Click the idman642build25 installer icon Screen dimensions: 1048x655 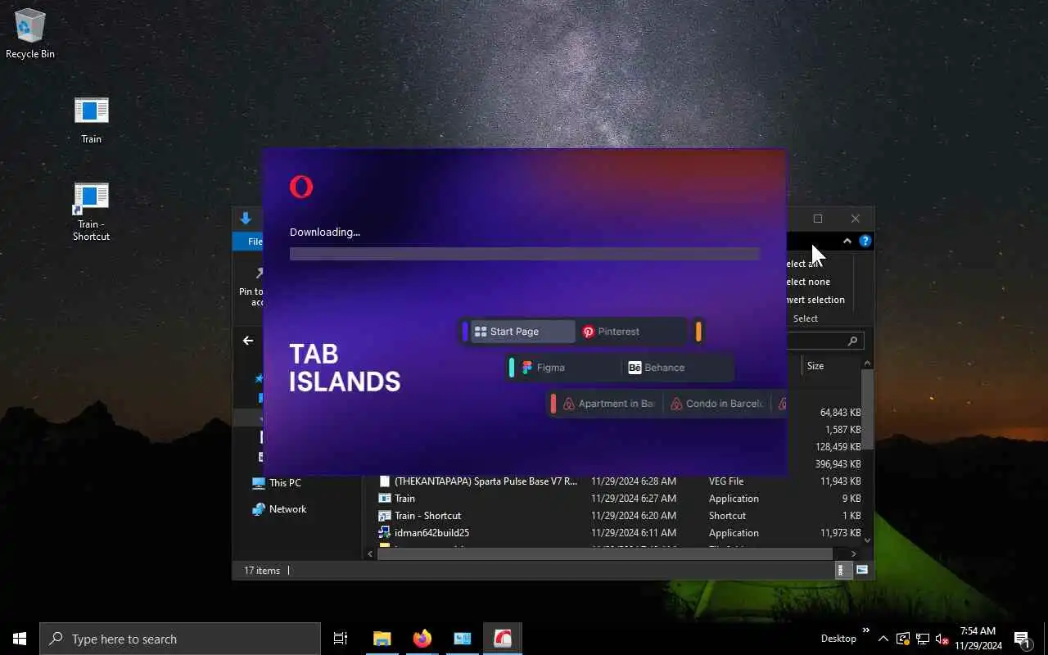click(385, 533)
